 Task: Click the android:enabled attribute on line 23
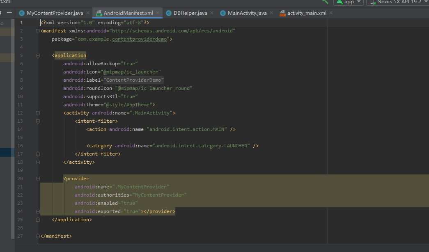pyautogui.click(x=96, y=203)
